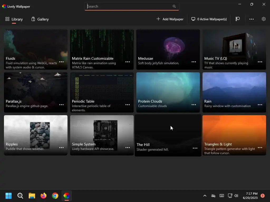Open the clock showing 7:17 PM
Image resolution: width=270 pixels, height=202 pixels.
tap(250, 196)
